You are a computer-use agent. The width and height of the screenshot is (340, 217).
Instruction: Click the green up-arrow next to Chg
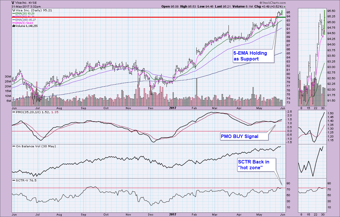(x=284, y=6)
